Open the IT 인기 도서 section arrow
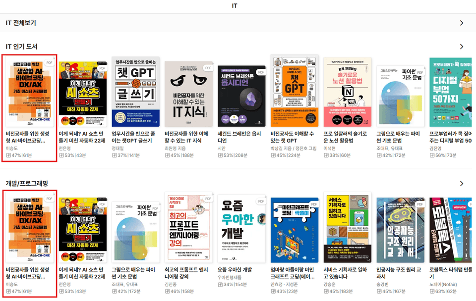This screenshot has width=476, height=301. point(462,47)
